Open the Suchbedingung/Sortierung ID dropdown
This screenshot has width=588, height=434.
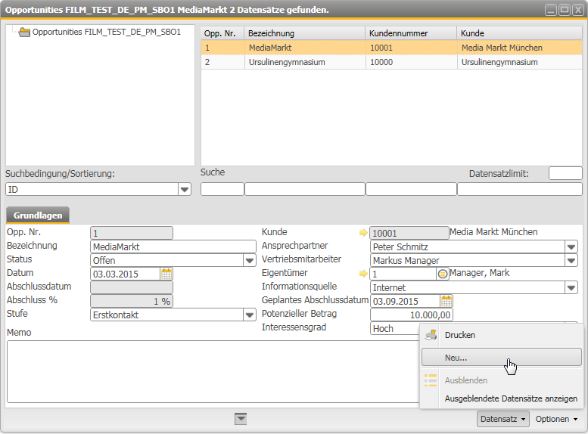click(x=184, y=189)
